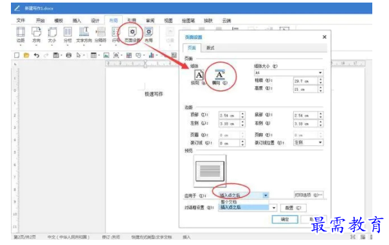
Task: Click the 快捷写作 text in the document
Action: pos(154,94)
